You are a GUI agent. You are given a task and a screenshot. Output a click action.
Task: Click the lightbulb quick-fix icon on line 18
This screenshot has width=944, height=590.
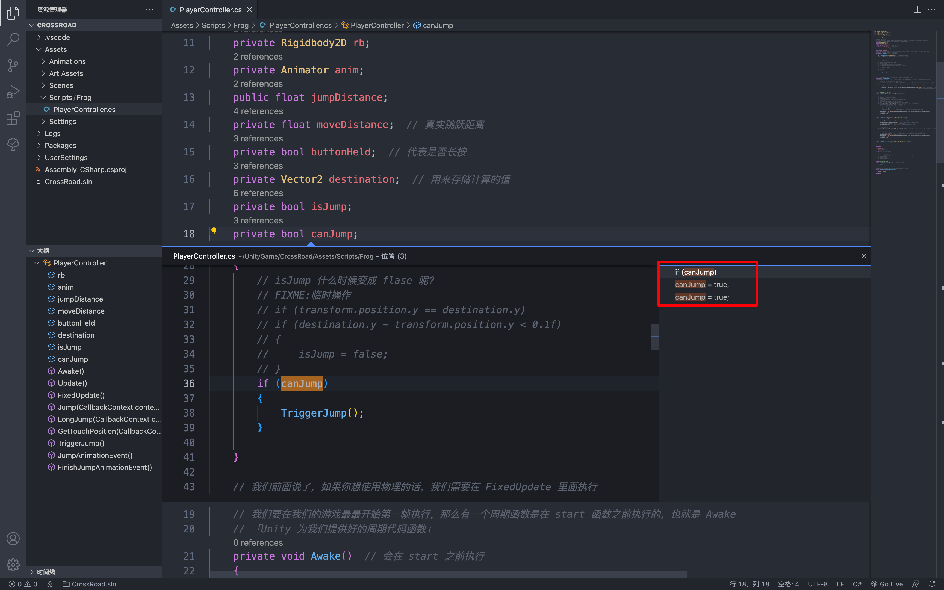pos(214,231)
